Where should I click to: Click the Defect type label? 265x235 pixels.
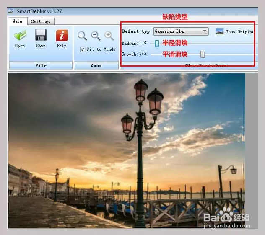(136, 31)
